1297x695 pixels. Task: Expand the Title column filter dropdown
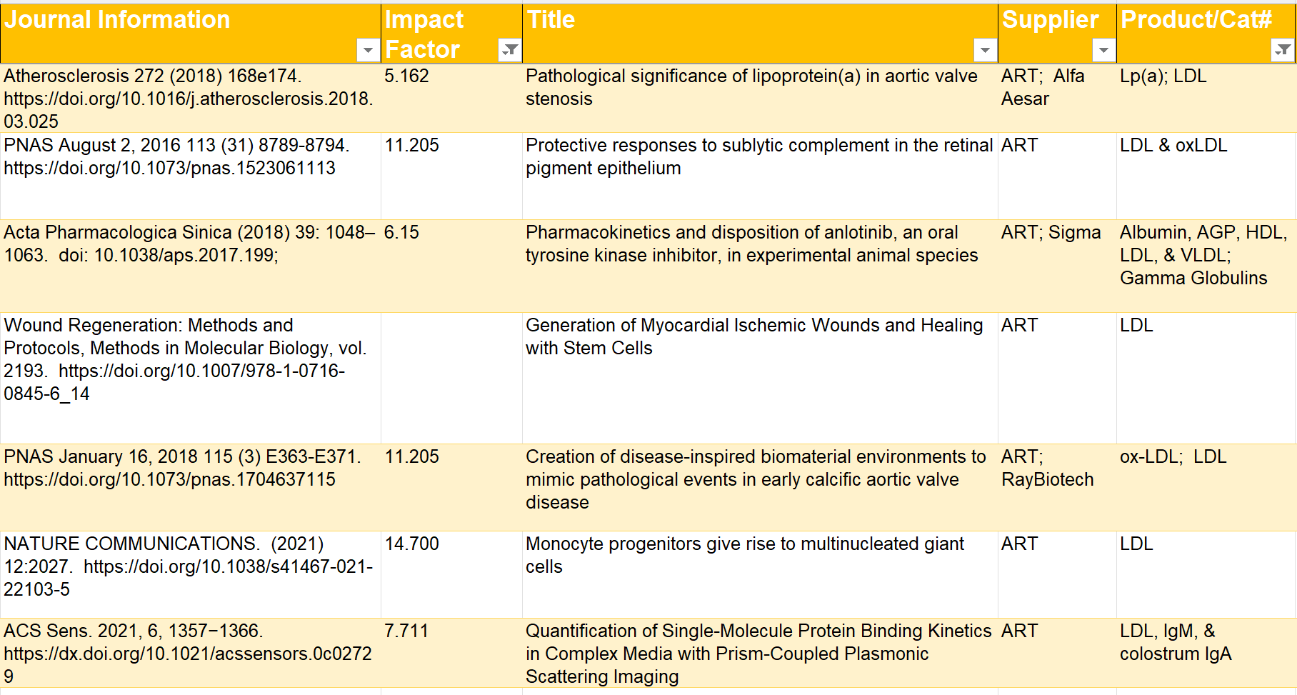pyautogui.click(x=985, y=50)
